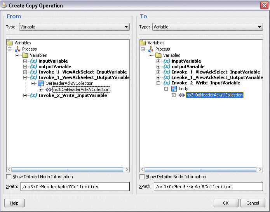Click the To panel XPath input field
The height and width of the screenshot is (212, 270).
(x=208, y=187)
